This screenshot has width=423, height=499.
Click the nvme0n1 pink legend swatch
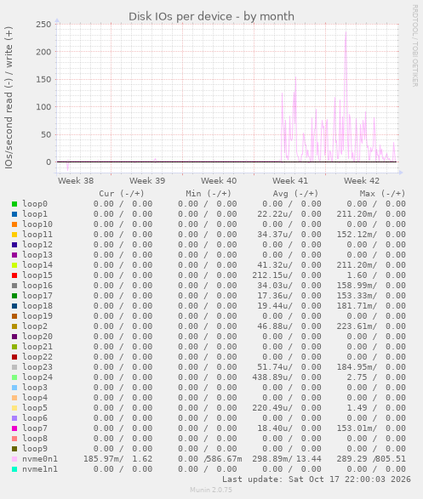tap(14, 459)
